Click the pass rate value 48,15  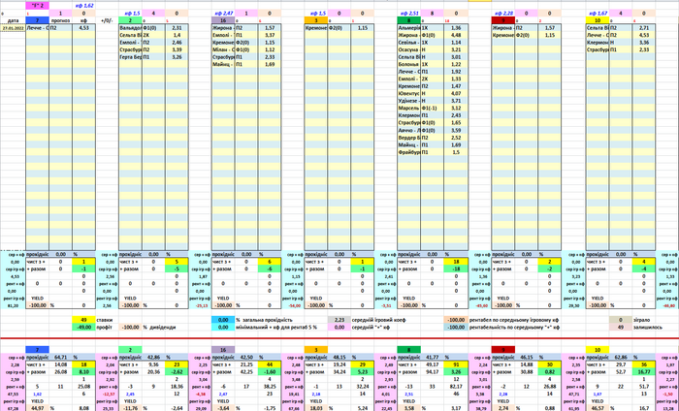(339, 358)
